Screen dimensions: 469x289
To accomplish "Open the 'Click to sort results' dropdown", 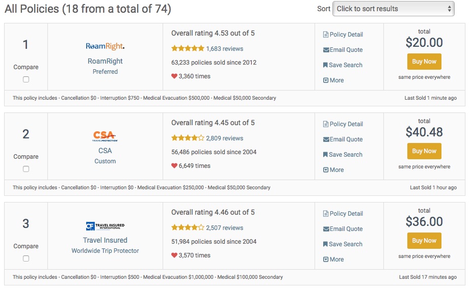I will (394, 9).
